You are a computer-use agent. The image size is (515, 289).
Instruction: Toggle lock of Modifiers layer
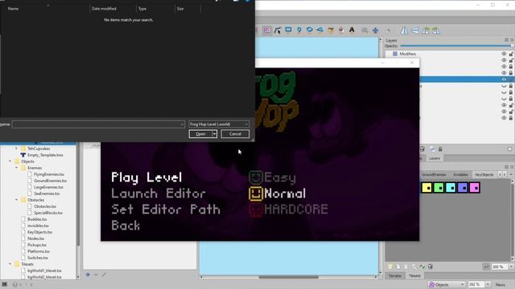pos(511,54)
